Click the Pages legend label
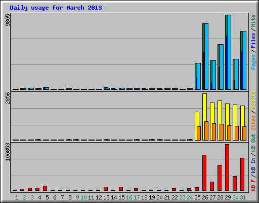Screen dimensions: 259x203 tap(253, 62)
